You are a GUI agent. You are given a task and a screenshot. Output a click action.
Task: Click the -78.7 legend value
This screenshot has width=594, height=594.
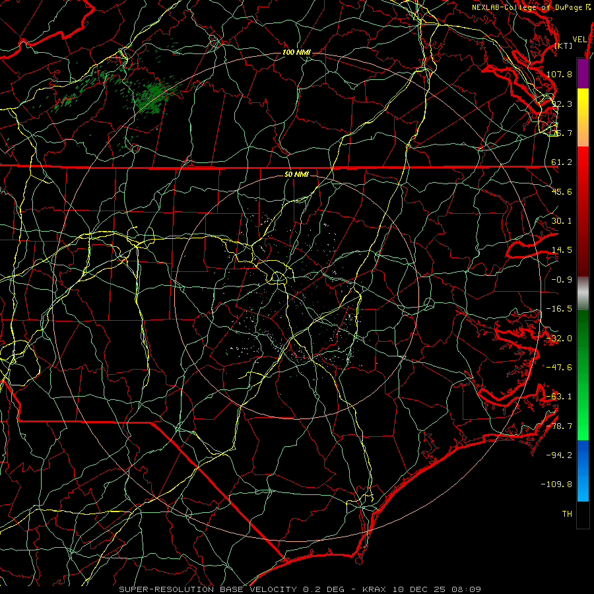[559, 426]
